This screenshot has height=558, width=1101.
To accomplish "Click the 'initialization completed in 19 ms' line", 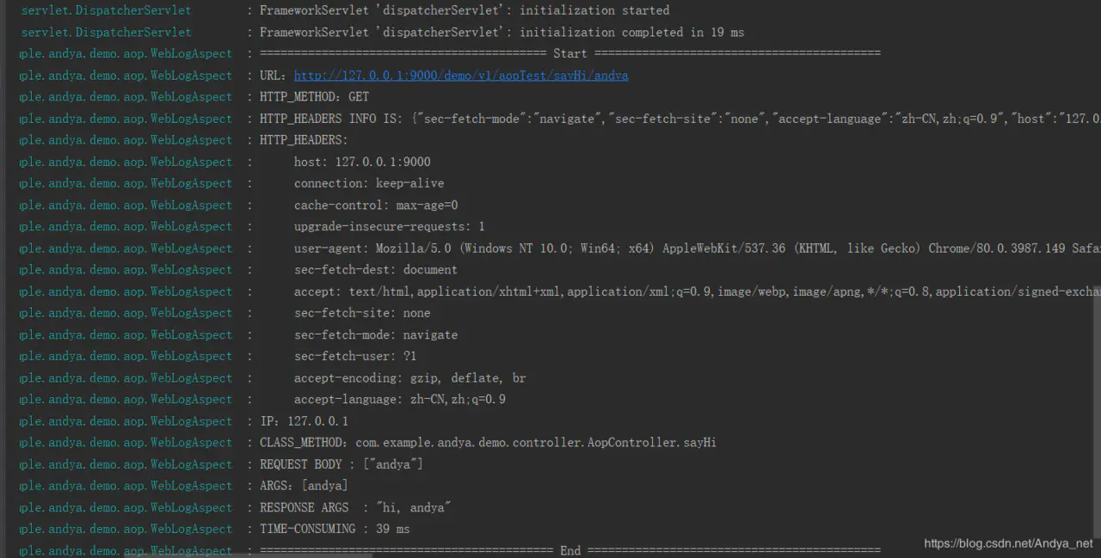I will tap(502, 33).
